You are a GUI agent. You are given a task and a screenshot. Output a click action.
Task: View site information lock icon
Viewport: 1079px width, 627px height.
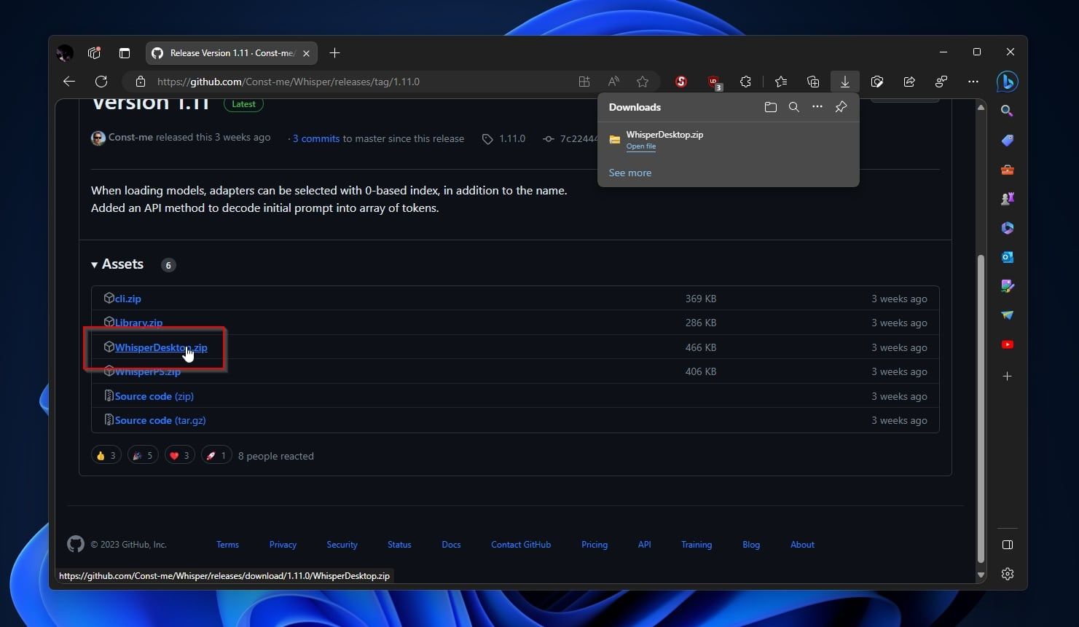[141, 82]
